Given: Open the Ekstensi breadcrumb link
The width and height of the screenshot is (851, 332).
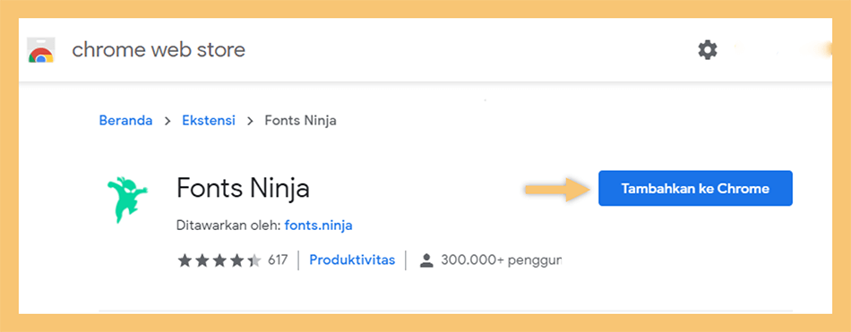Looking at the screenshot, I should [x=209, y=121].
